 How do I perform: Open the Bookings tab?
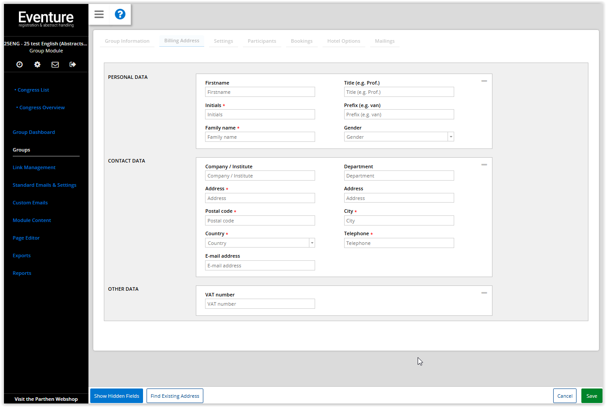click(302, 41)
